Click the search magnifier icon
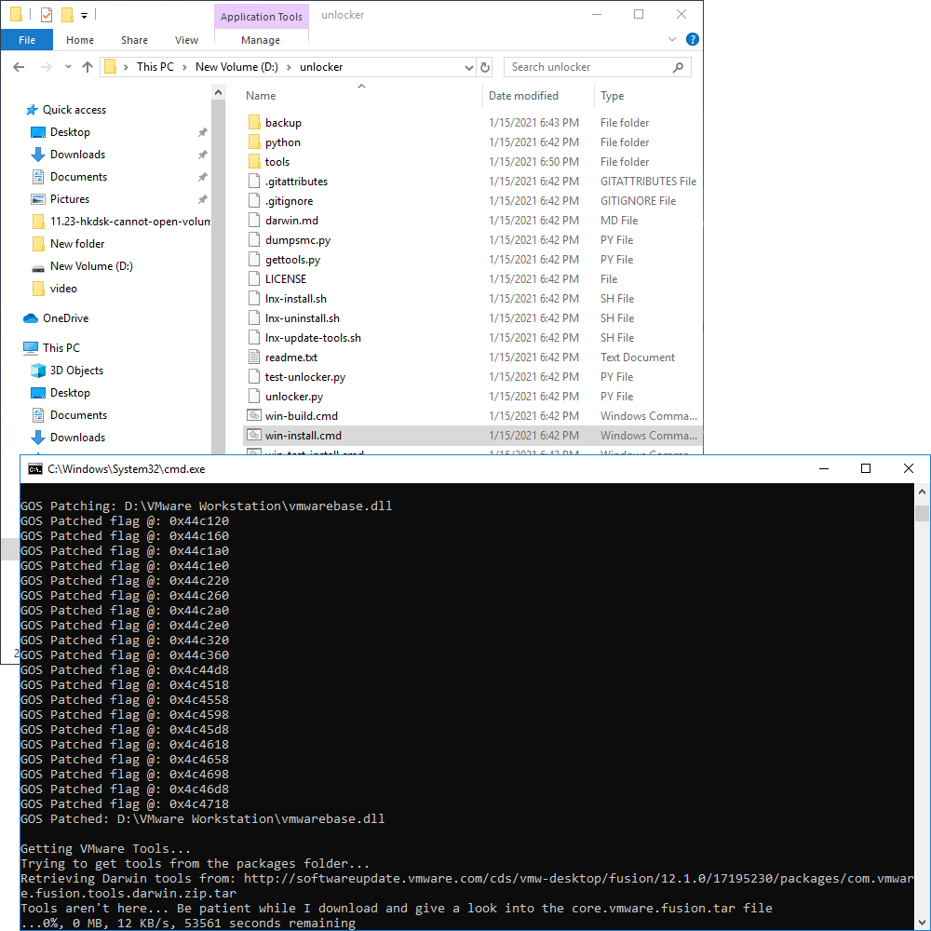 (x=678, y=67)
